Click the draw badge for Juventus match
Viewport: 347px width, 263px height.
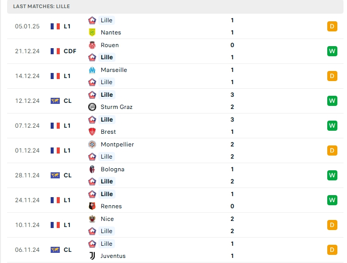(332, 250)
